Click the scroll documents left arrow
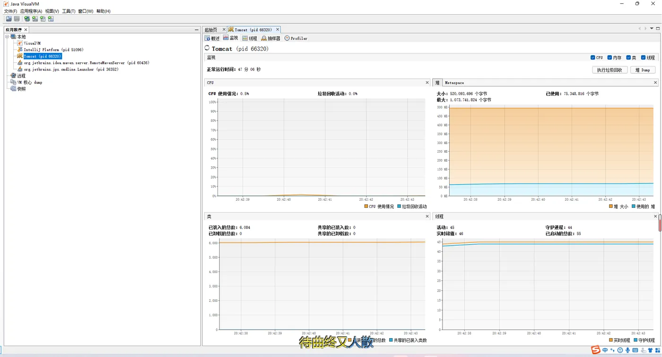Screen dimensions: 662x357 640,28
